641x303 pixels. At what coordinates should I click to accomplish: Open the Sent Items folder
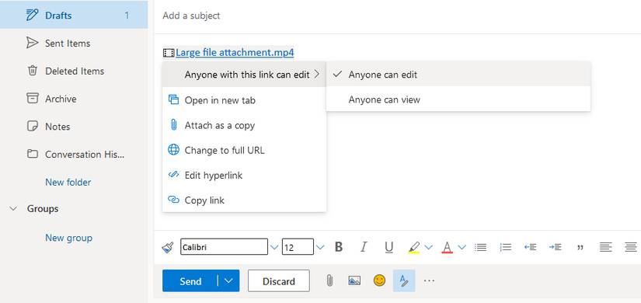click(74, 43)
